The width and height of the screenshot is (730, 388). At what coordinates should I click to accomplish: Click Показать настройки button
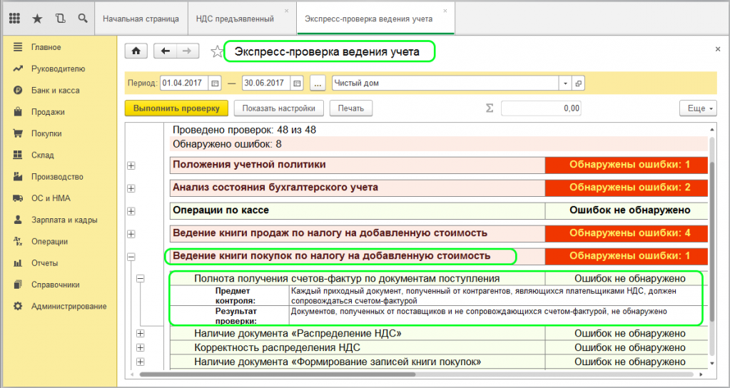278,108
